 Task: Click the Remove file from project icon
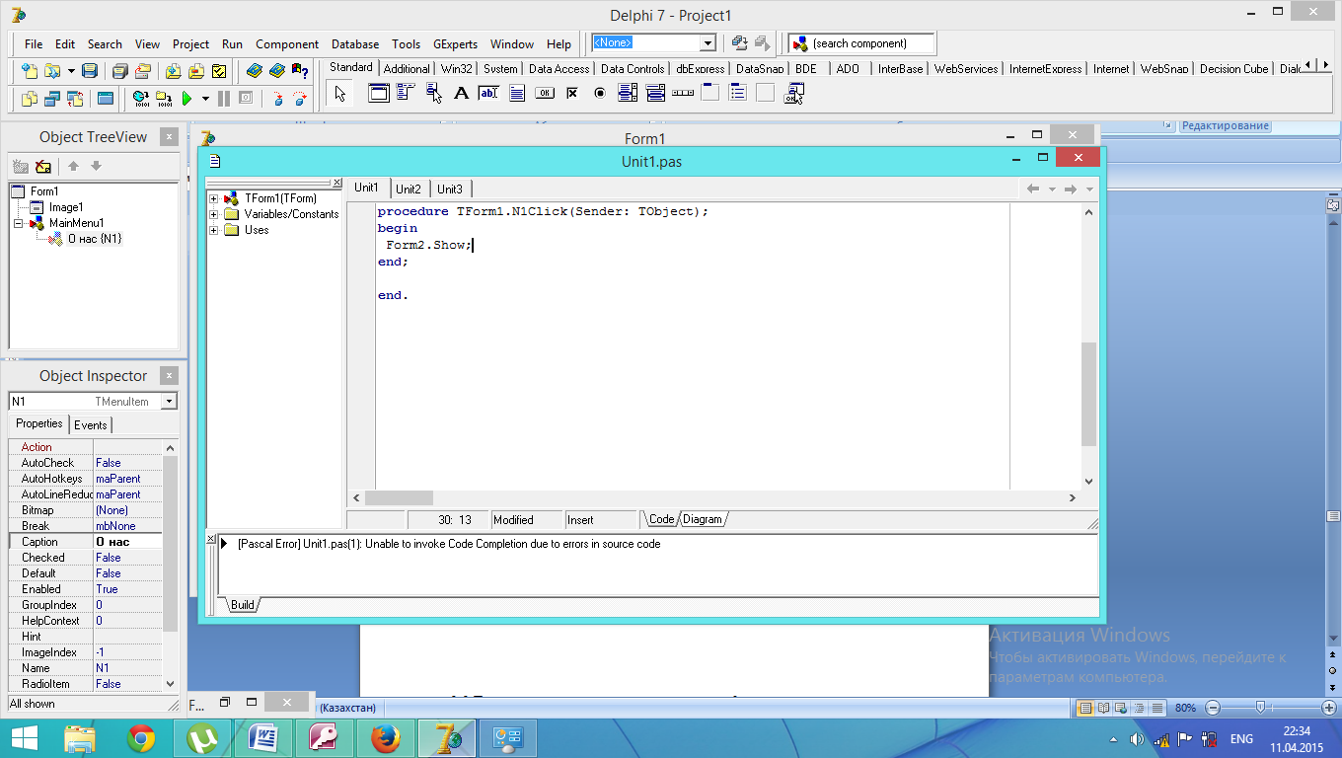pos(196,71)
